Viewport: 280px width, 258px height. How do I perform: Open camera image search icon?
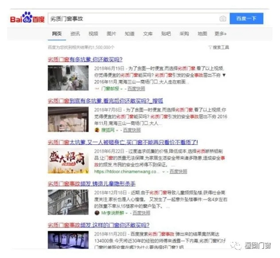[x=223, y=19]
